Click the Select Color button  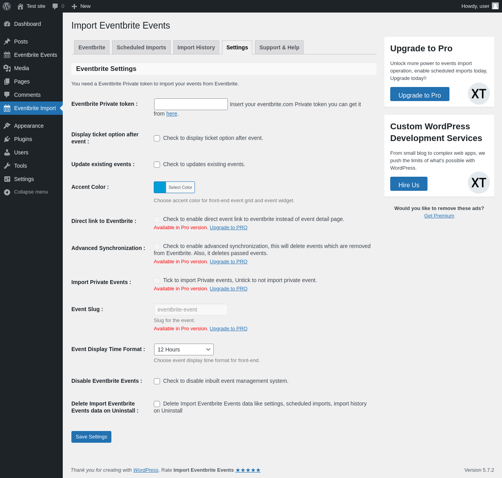[x=180, y=187]
